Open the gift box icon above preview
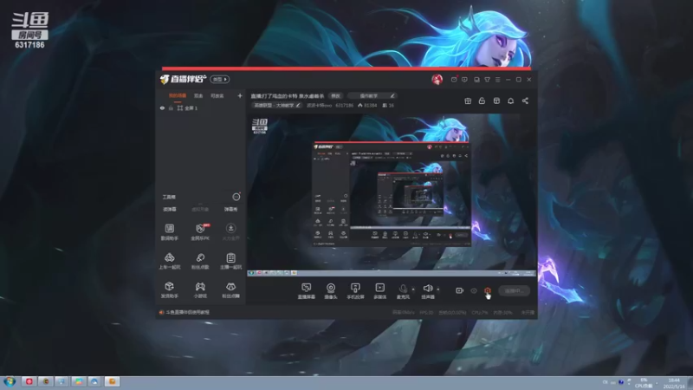This screenshot has width=693, height=390. [x=468, y=101]
